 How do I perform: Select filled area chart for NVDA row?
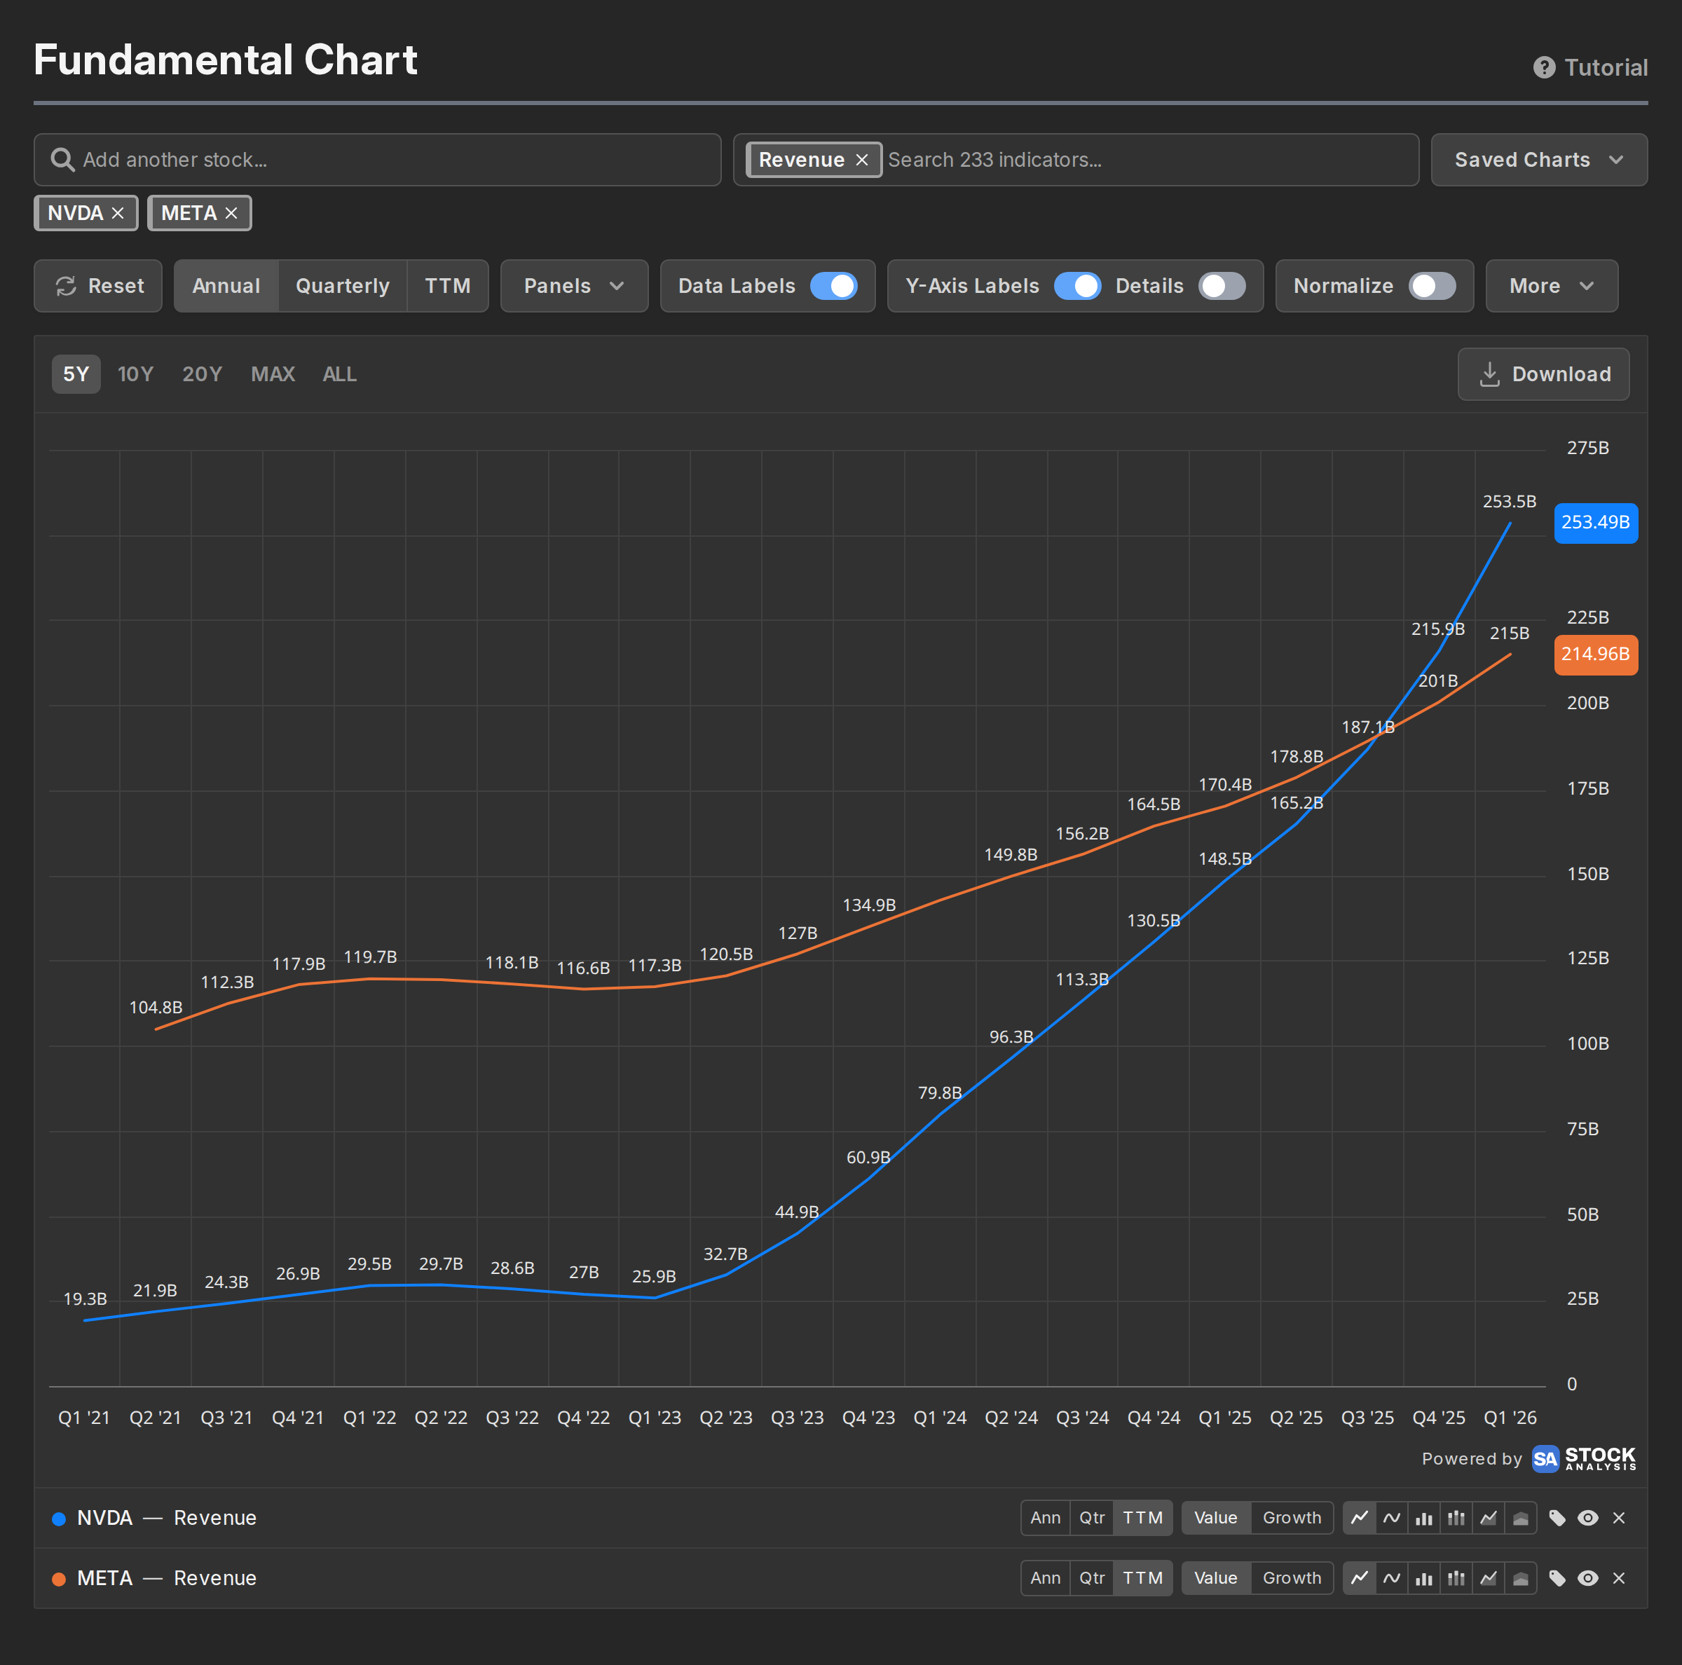pyautogui.click(x=1521, y=1518)
